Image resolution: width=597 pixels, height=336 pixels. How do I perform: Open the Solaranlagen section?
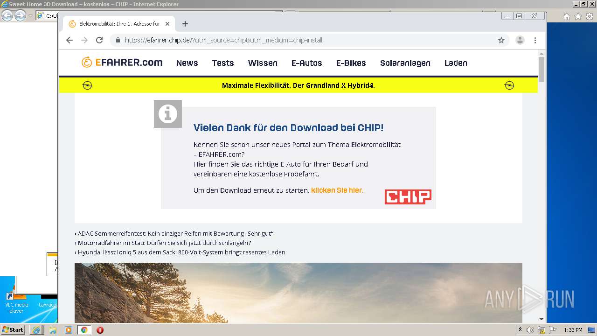point(405,63)
